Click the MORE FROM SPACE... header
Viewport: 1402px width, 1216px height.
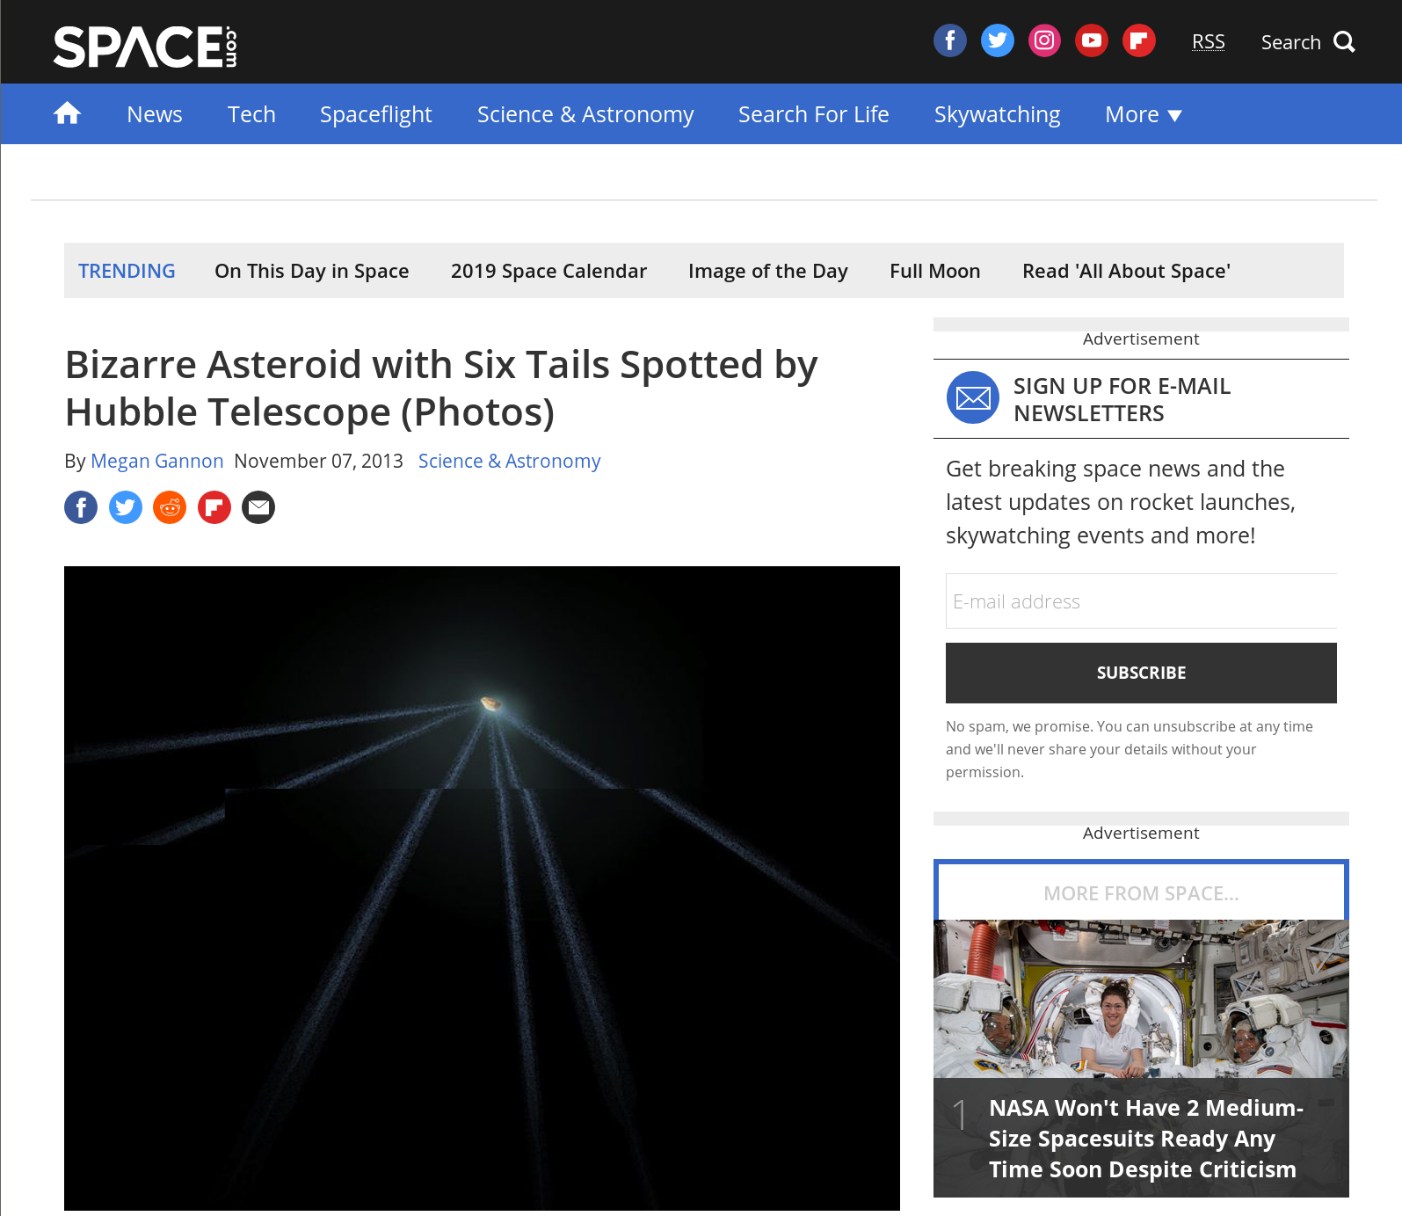(x=1141, y=893)
